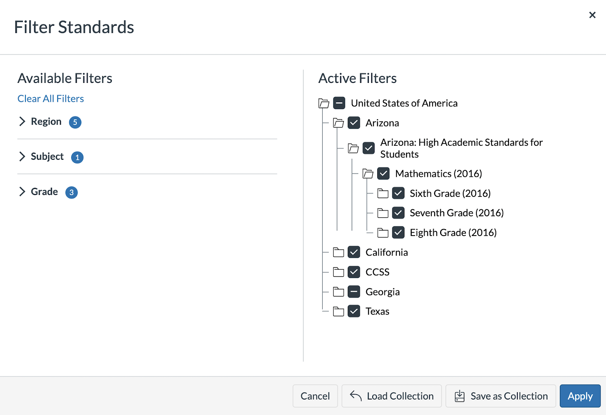Click the Save as Collection button
Image resolution: width=606 pixels, height=415 pixels.
501,396
